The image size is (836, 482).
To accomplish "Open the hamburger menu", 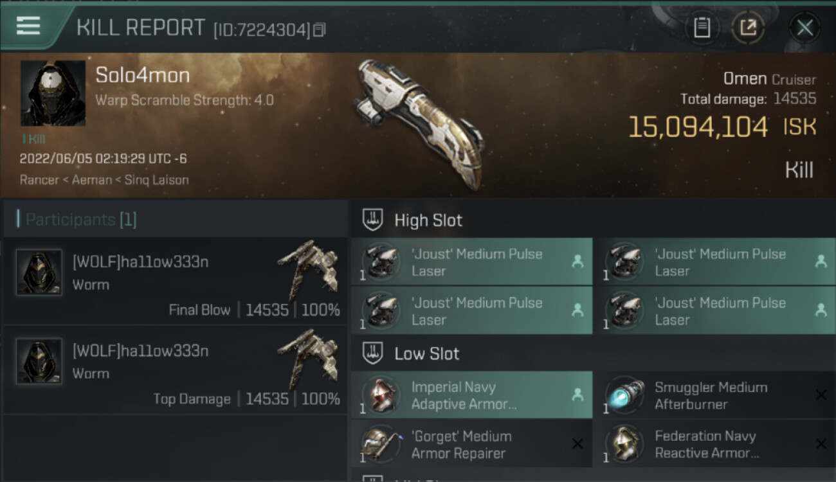I will click(28, 26).
